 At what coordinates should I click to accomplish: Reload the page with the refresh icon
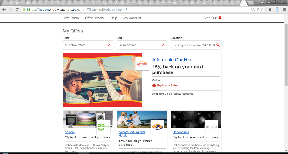pyautogui.click(x=17, y=10)
